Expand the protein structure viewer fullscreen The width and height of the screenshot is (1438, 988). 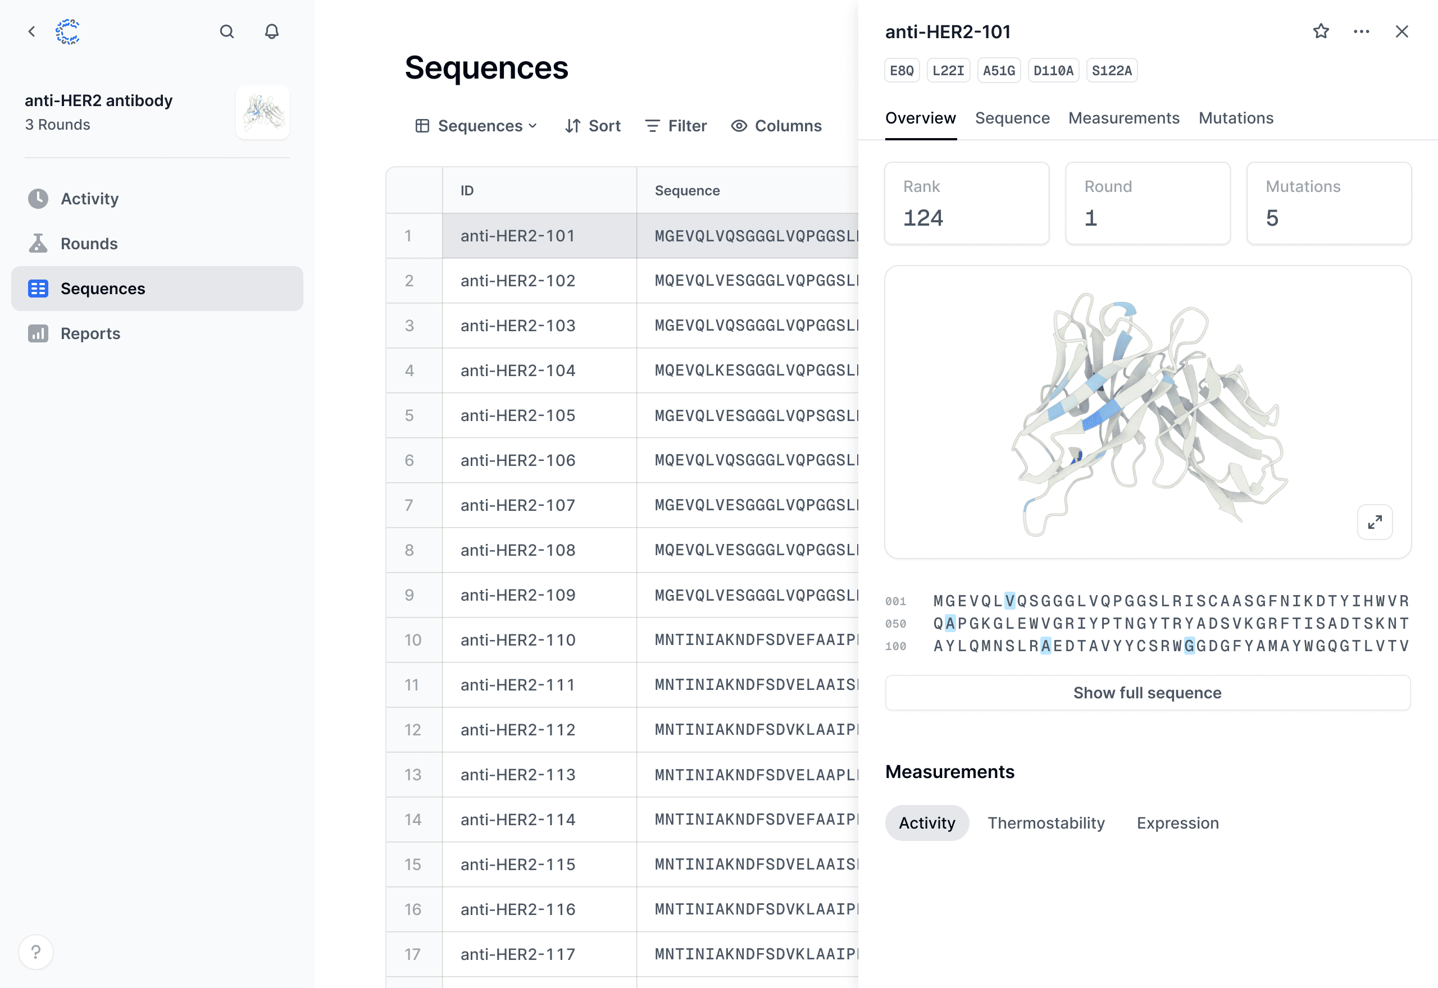coord(1375,523)
